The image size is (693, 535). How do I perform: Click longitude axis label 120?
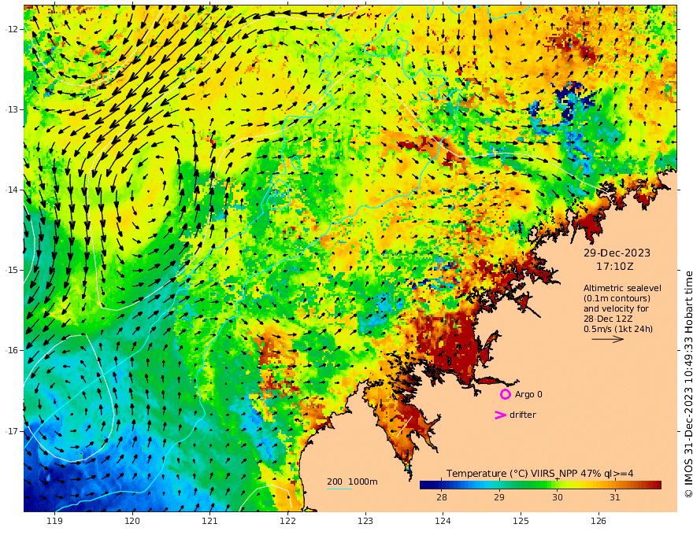tap(132, 522)
